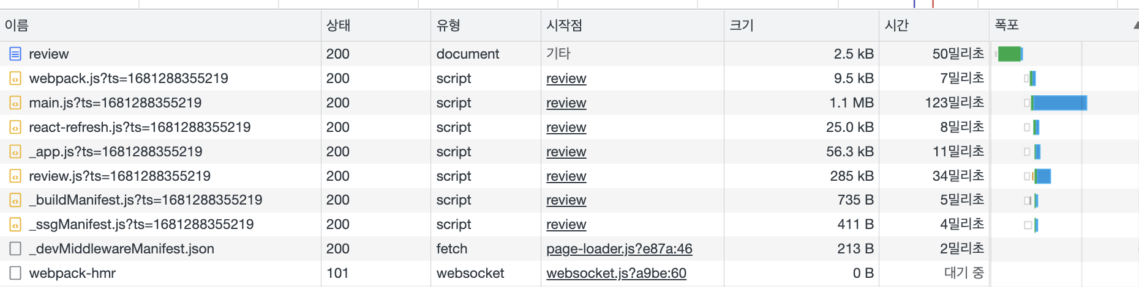Click the green waterfall bar for review
The height and width of the screenshot is (287, 1139).
click(x=1010, y=54)
